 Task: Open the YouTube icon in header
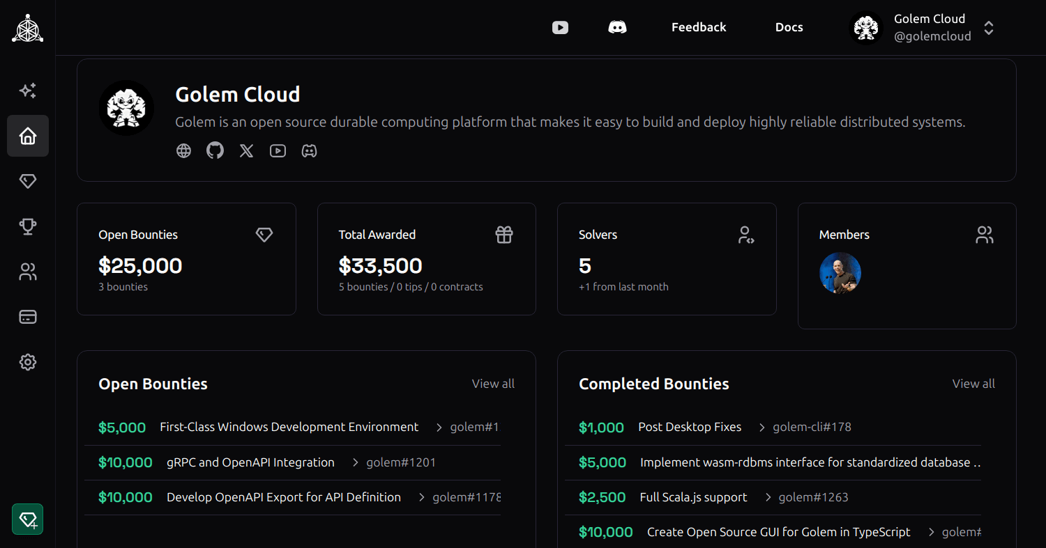pyautogui.click(x=561, y=27)
